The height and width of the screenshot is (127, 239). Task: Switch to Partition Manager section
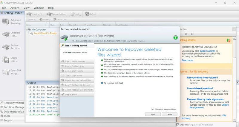[x=12, y=107]
